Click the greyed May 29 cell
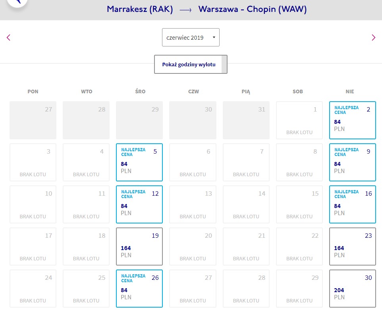The image size is (382, 310). [139, 120]
